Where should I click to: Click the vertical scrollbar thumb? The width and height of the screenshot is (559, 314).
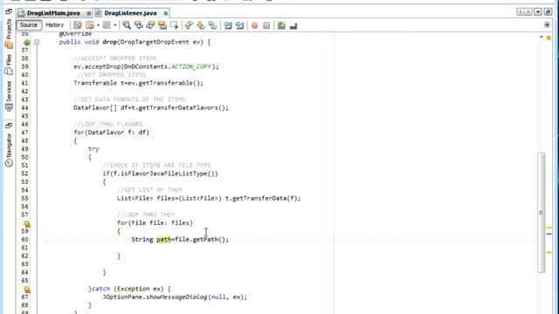[x=542, y=213]
